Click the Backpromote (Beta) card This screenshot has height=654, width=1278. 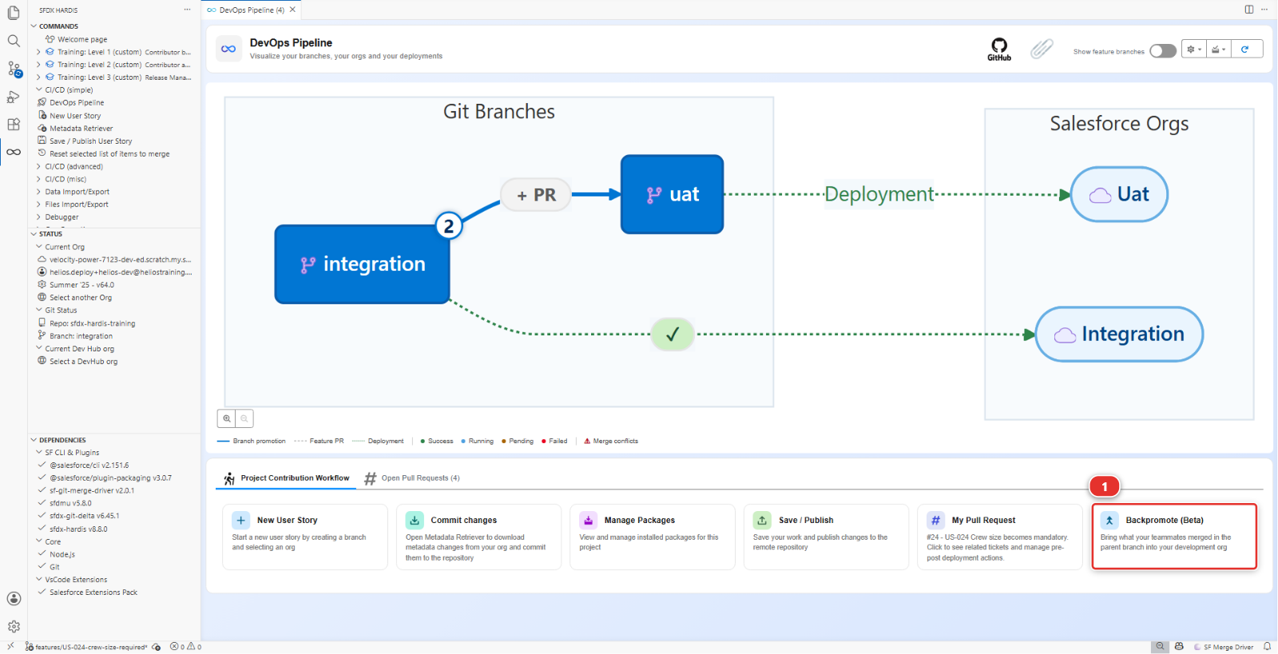tap(1174, 537)
